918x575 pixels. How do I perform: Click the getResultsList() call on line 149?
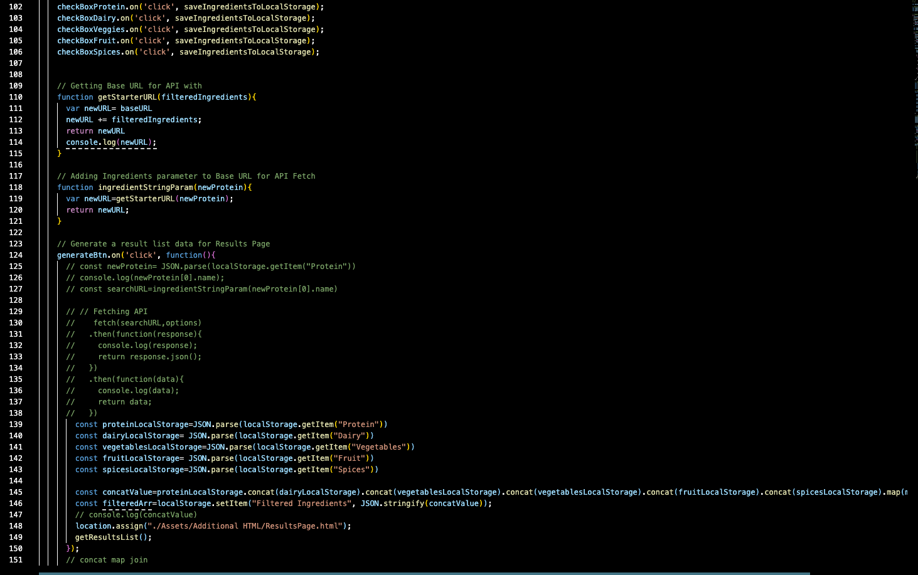pos(112,537)
